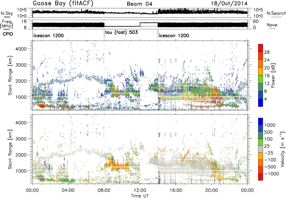The width and height of the screenshot is (286, 198).
Task: Click the "16" value on power colorbar
Action: click(267, 76)
